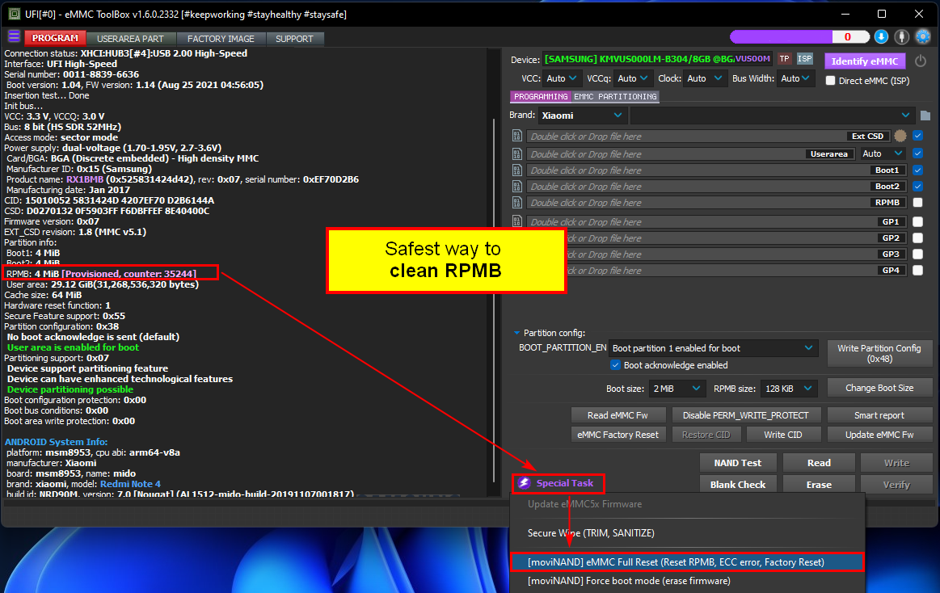Viewport: 940px width, 593px height.
Task: Open the RPMB size 128 KiB dropdown
Action: click(788, 389)
